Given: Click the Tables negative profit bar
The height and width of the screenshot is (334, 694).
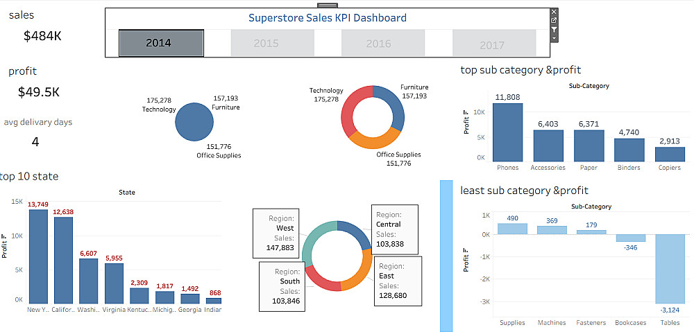Looking at the screenshot, I should (x=670, y=269).
